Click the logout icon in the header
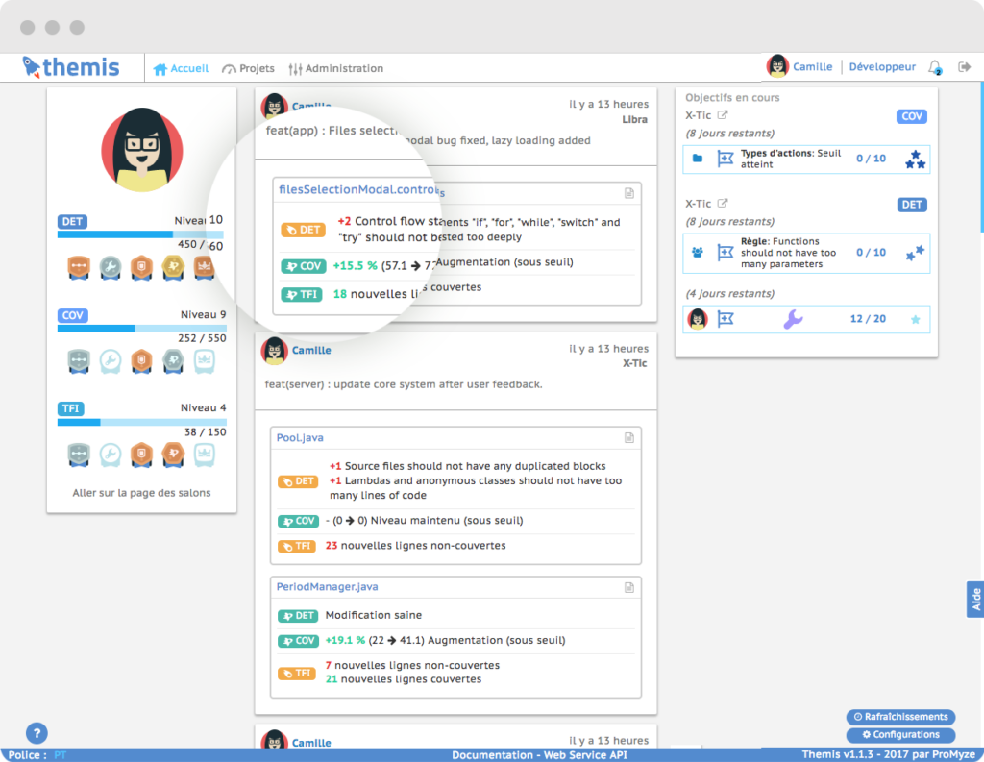 [965, 66]
